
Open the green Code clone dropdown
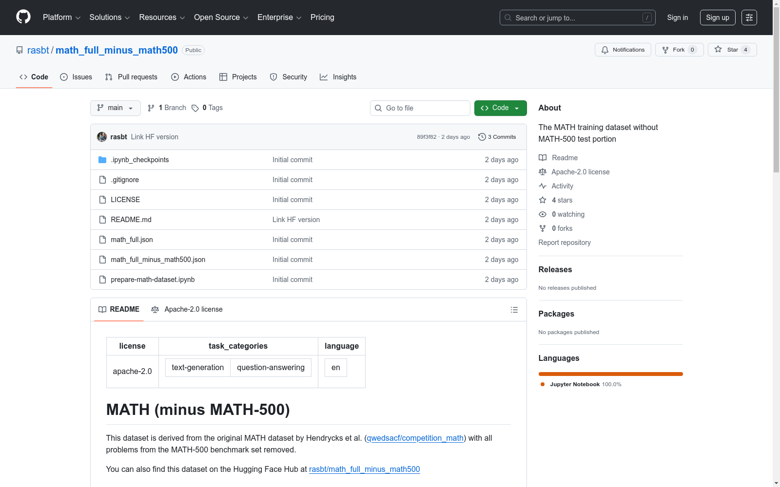[500, 108]
